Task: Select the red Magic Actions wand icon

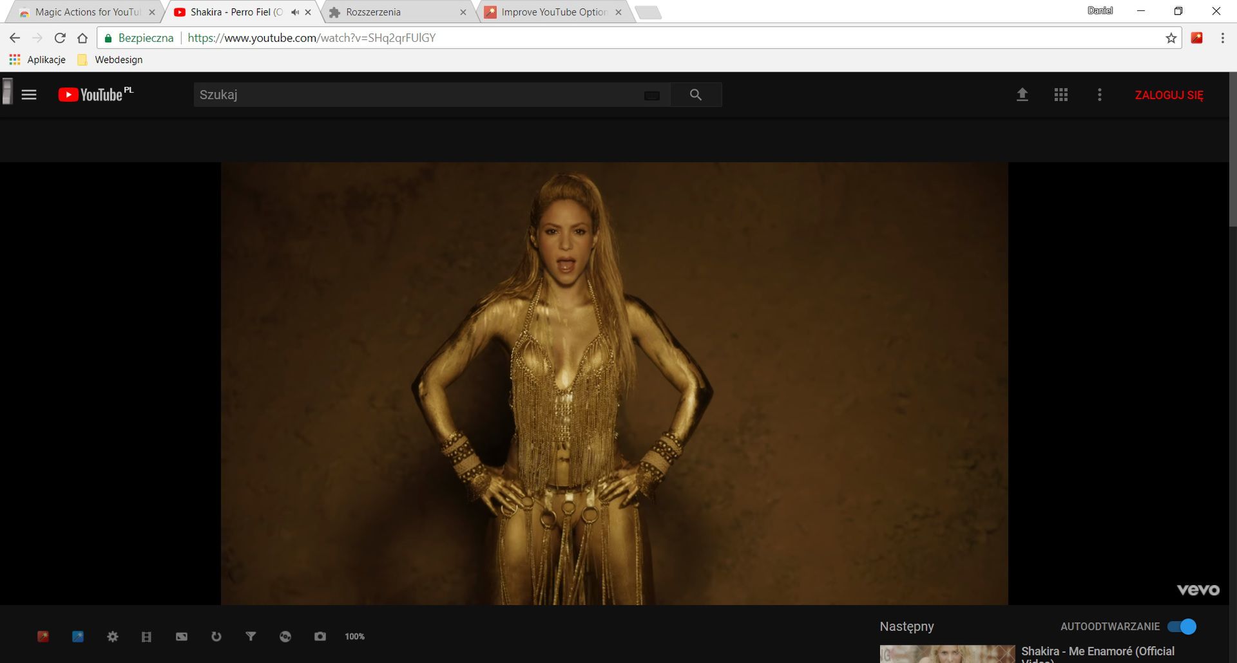Action: click(x=43, y=636)
